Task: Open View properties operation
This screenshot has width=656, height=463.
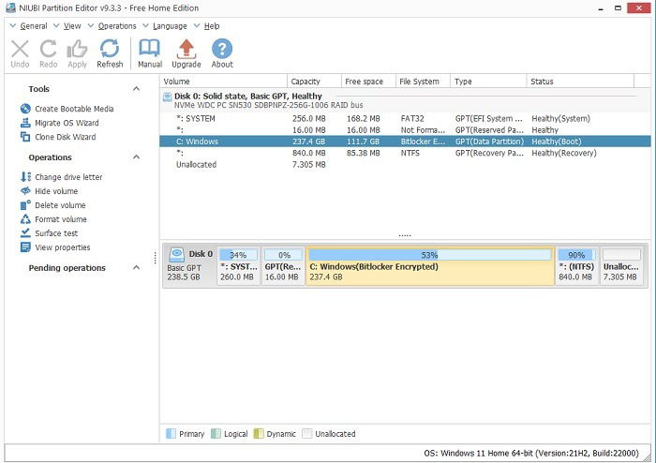Action: click(63, 247)
